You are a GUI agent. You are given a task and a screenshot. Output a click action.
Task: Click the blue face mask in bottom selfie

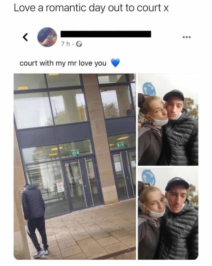pos(155,213)
